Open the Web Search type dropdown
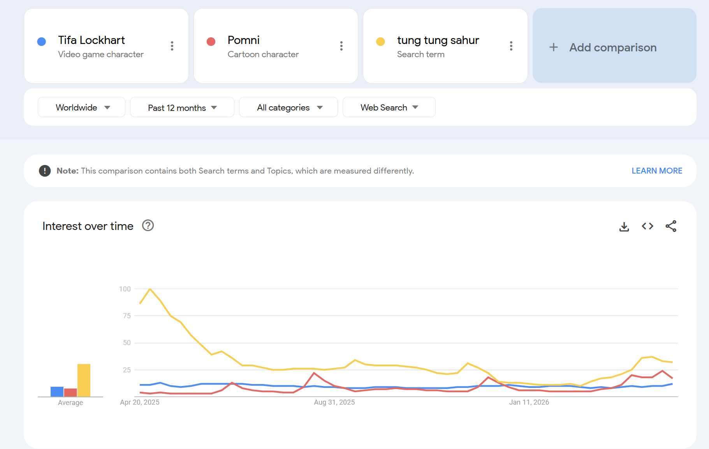The height and width of the screenshot is (449, 709). click(389, 107)
